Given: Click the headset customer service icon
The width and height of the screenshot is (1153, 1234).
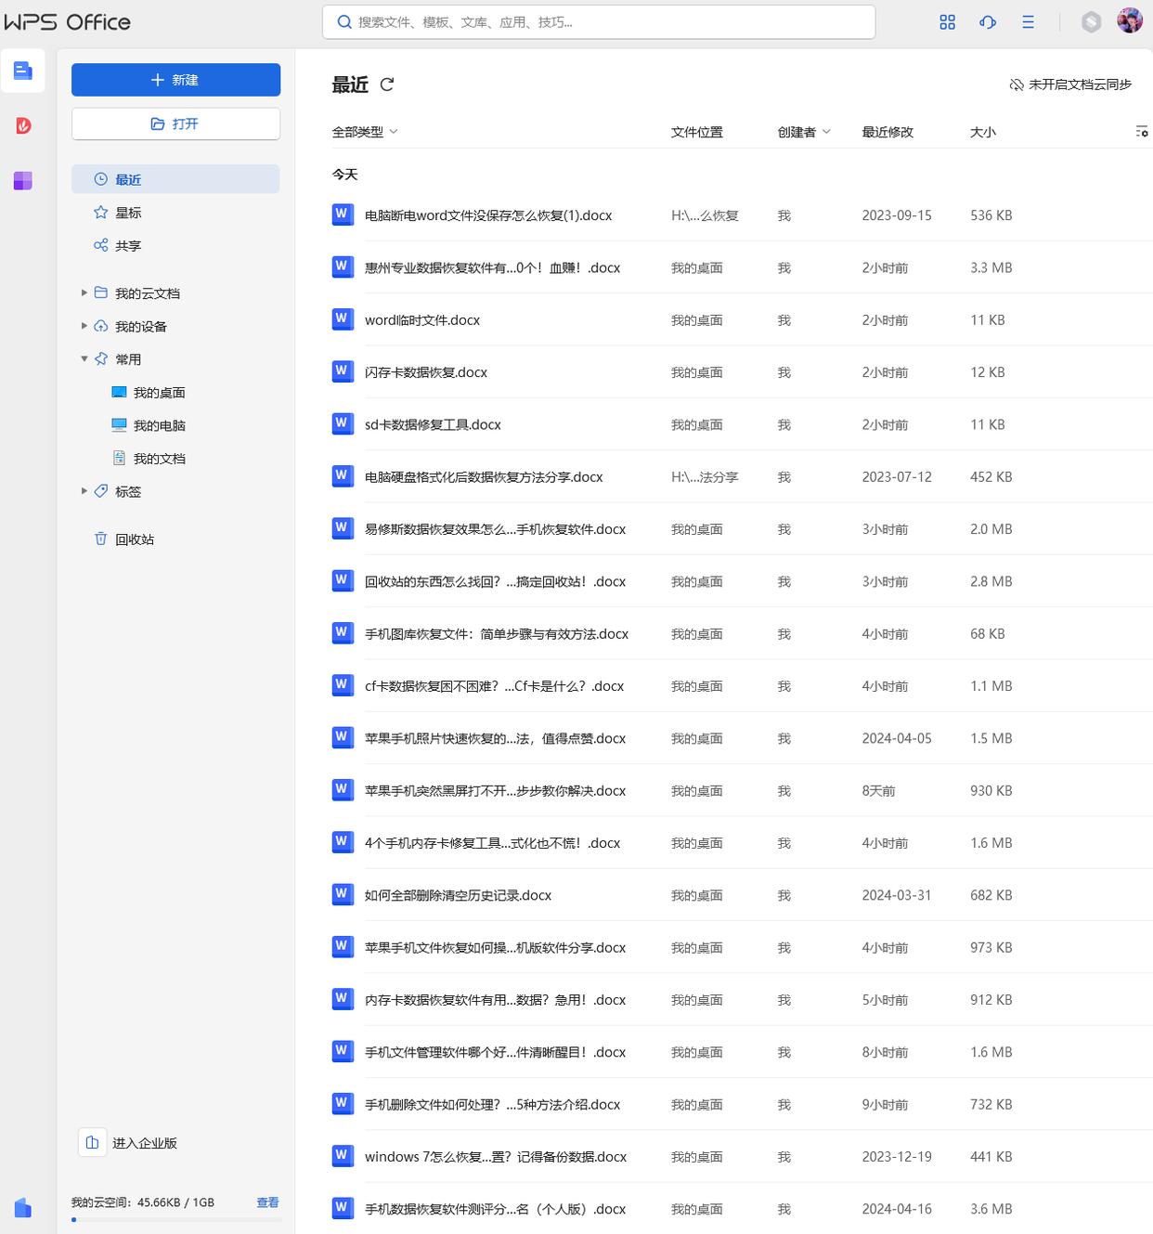Looking at the screenshot, I should (988, 22).
